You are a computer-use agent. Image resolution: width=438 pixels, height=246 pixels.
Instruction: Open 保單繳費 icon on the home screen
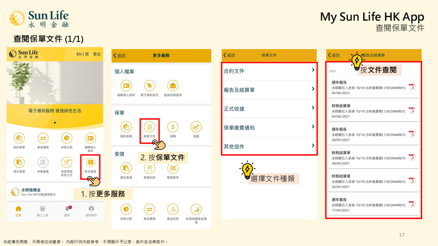(43, 162)
